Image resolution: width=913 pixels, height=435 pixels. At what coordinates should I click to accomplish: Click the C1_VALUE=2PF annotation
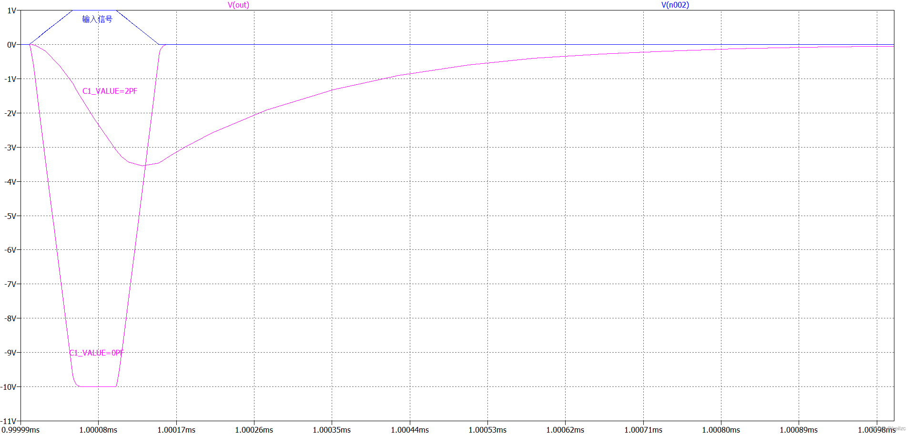pyautogui.click(x=110, y=91)
